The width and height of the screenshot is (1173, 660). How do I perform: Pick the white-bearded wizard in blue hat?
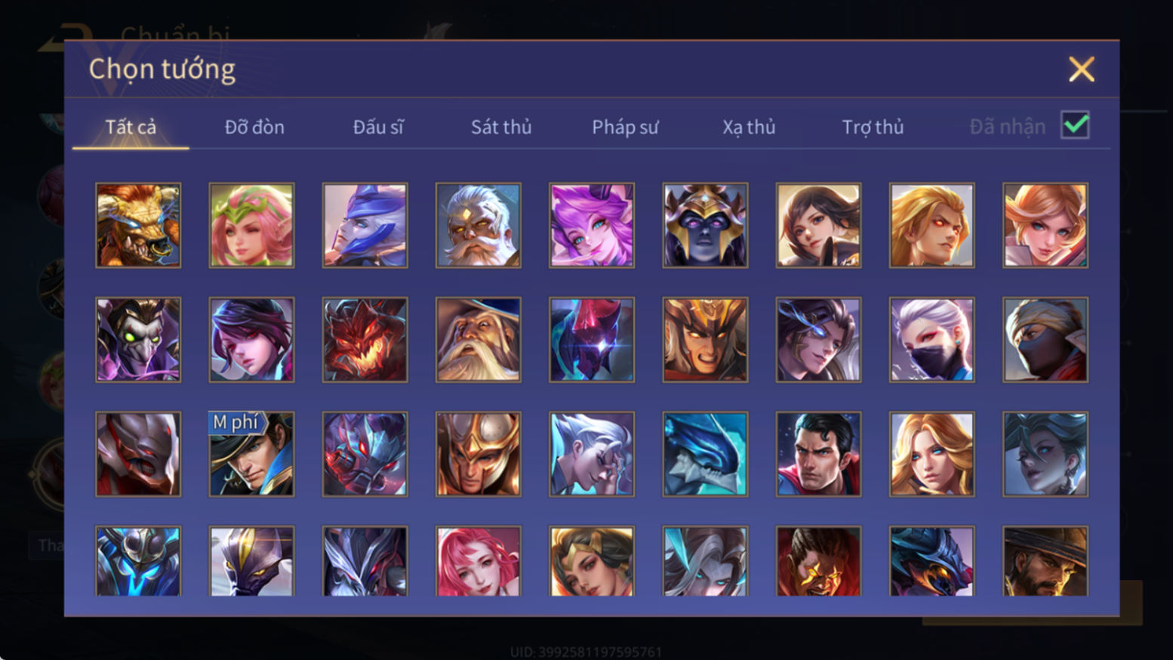click(479, 340)
